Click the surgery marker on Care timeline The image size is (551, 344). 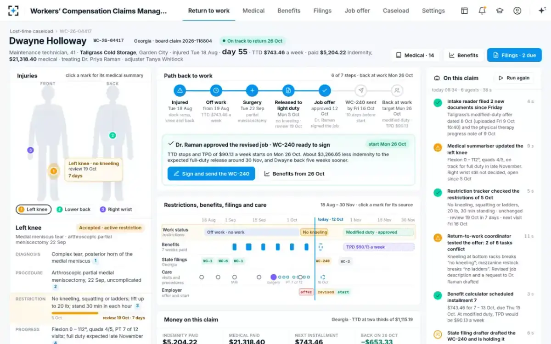tap(274, 277)
